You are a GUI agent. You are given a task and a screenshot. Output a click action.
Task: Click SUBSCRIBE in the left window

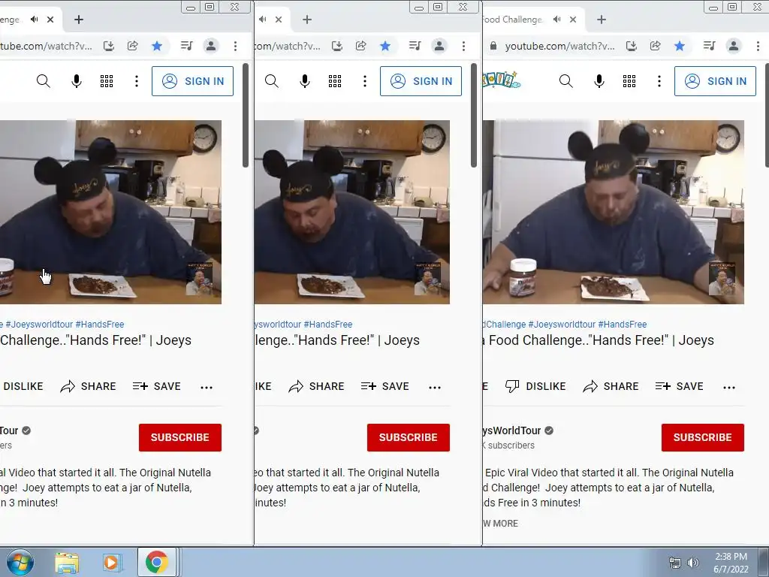pyautogui.click(x=180, y=437)
